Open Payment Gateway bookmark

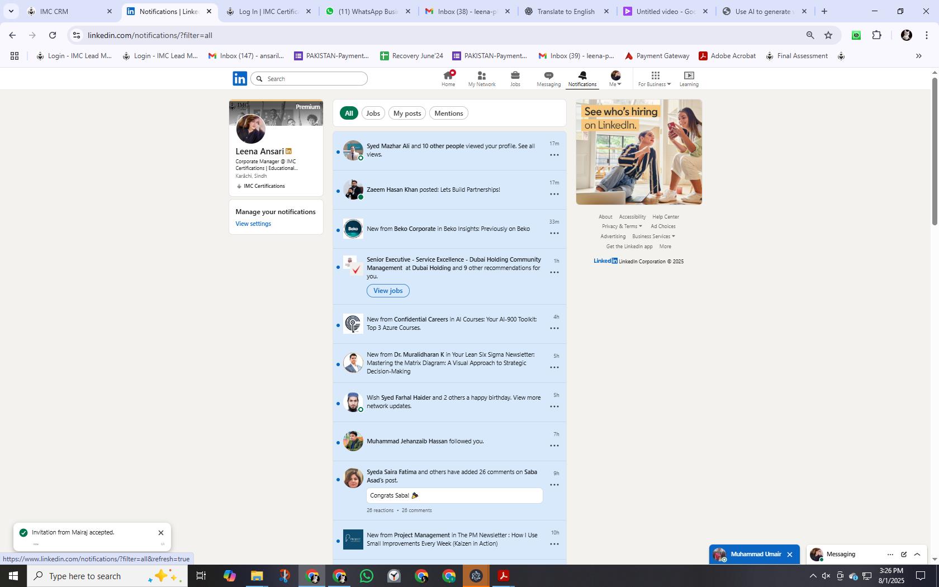click(657, 56)
